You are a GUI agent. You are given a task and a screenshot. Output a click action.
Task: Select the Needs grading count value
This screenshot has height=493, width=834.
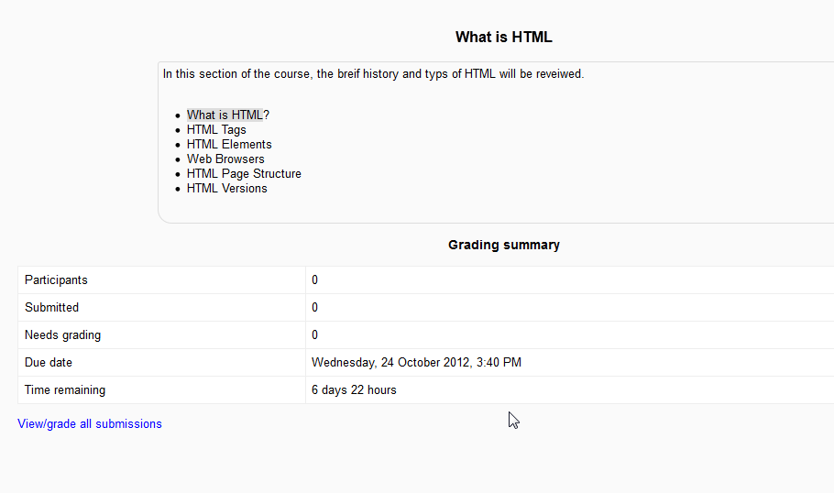[315, 335]
